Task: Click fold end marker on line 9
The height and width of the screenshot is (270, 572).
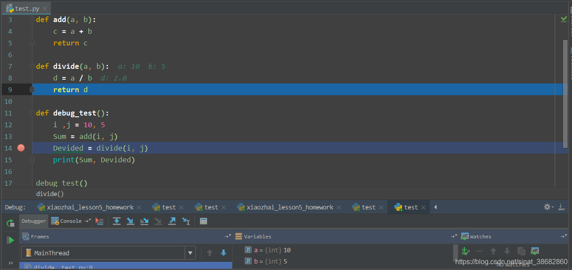Action: 32,90
